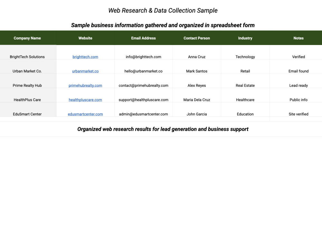This screenshot has height=241, width=322.
Task: Open the brighttech.com website link
Action: pyautogui.click(x=85, y=57)
